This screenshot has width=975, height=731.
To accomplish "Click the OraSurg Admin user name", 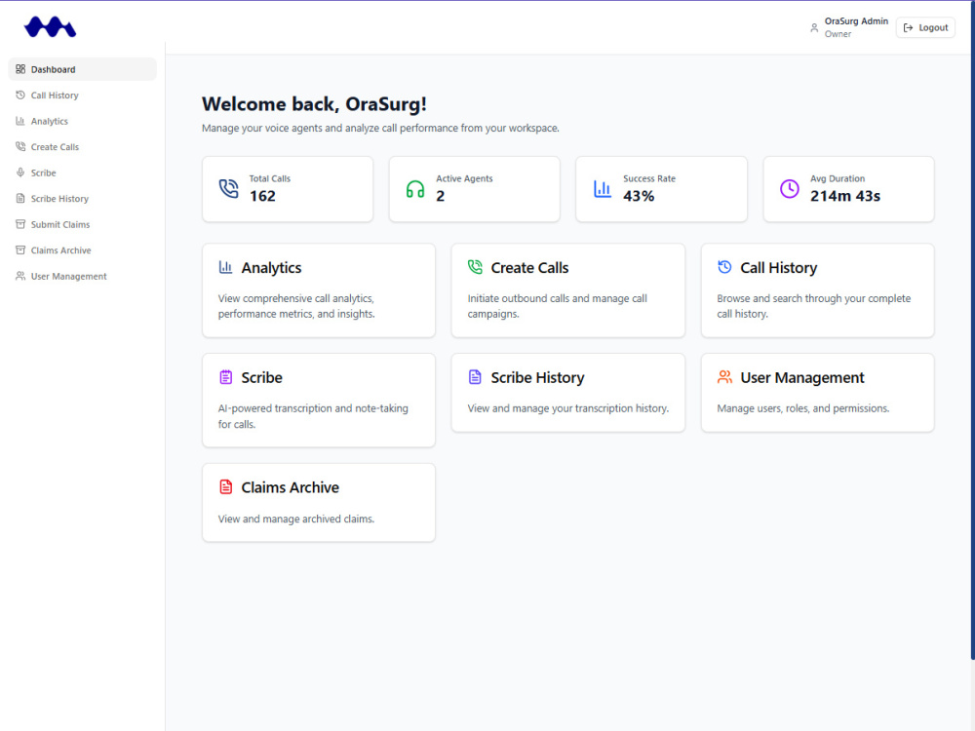I will point(856,21).
